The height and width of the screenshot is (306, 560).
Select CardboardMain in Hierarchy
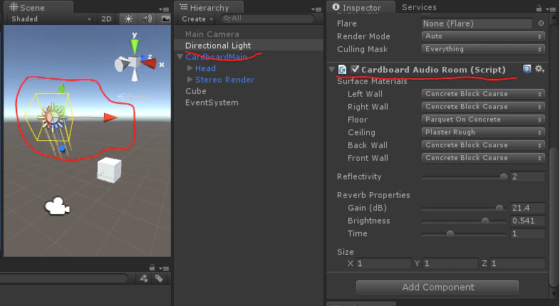tap(216, 57)
